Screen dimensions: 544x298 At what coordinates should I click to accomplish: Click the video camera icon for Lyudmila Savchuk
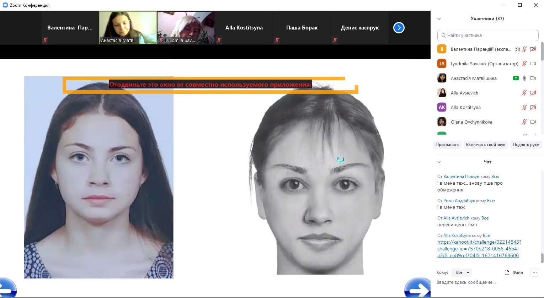533,64
